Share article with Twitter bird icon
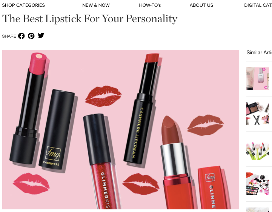This screenshot has width=272, height=212. pos(41,35)
